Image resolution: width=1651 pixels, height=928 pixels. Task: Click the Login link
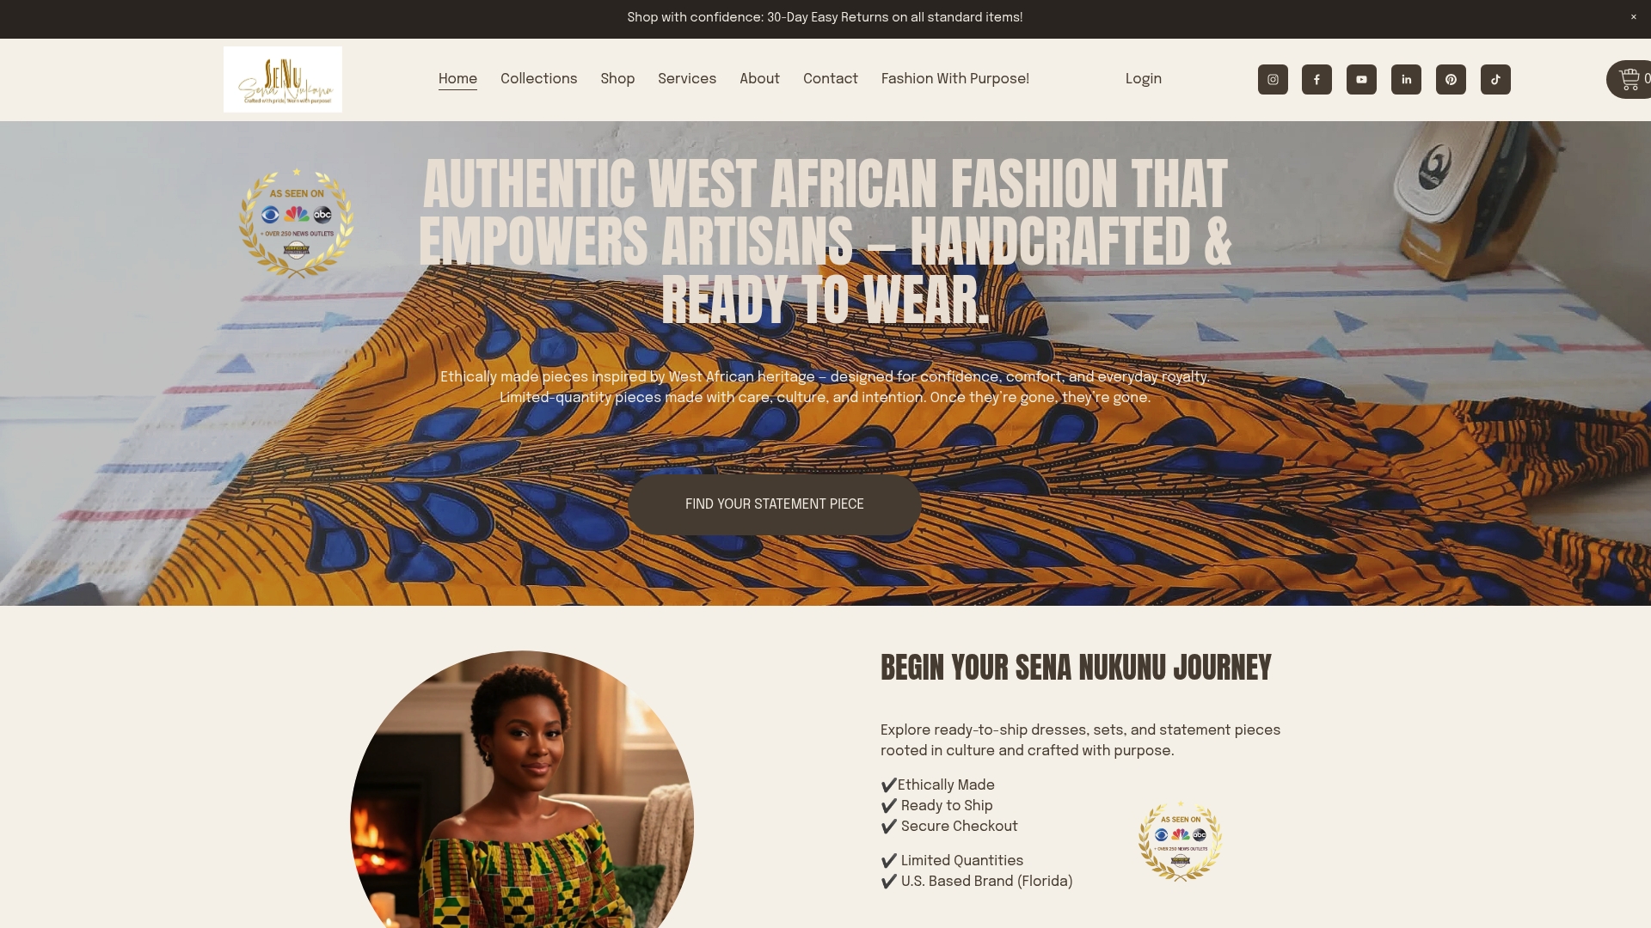pyautogui.click(x=1144, y=79)
